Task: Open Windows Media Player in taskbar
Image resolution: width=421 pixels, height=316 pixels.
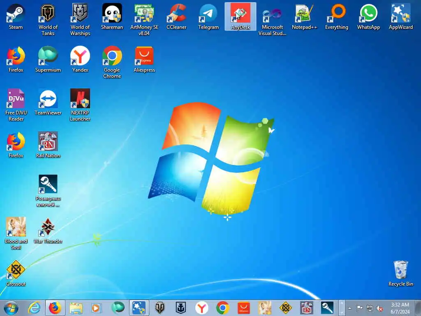Action: coord(96,308)
